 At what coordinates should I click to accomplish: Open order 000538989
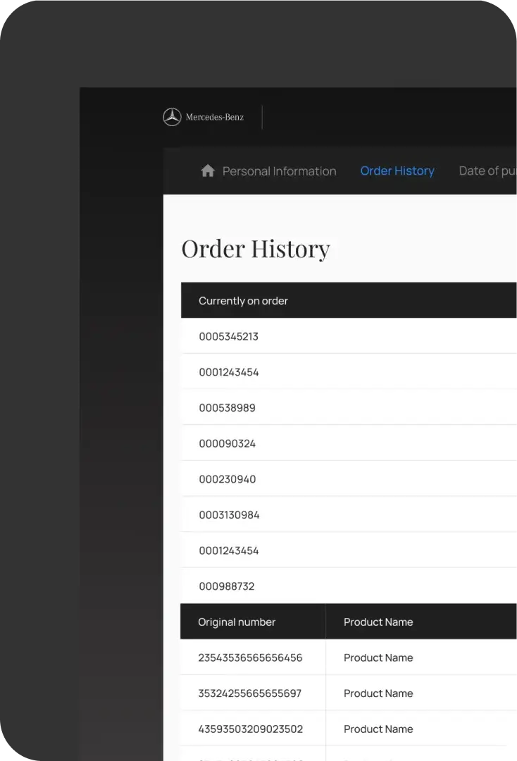(227, 408)
